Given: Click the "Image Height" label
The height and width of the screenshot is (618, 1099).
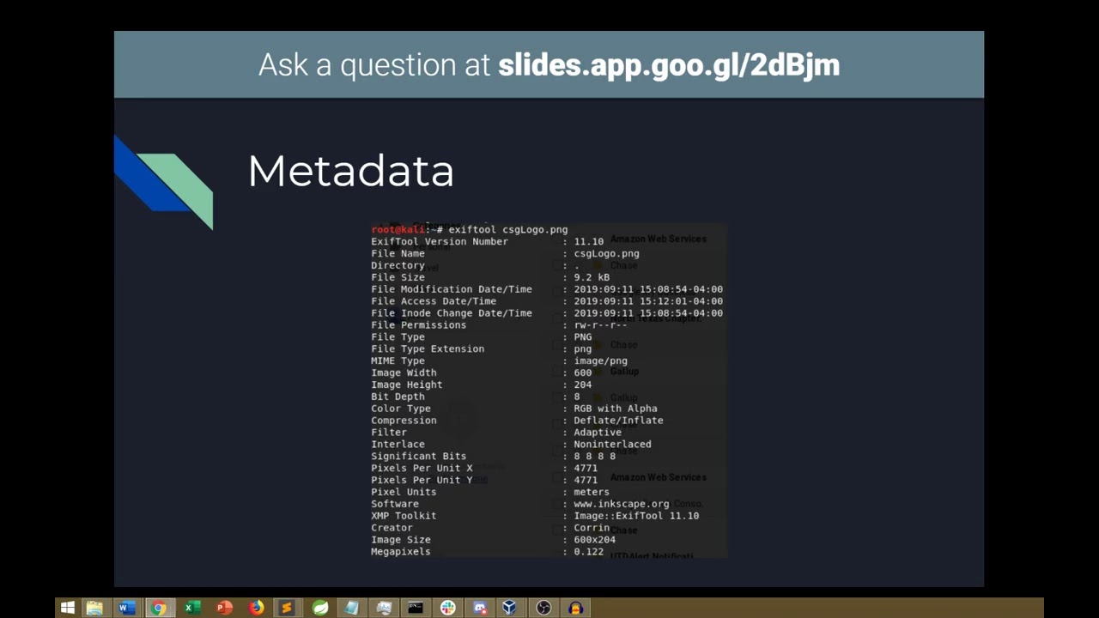Looking at the screenshot, I should (407, 385).
